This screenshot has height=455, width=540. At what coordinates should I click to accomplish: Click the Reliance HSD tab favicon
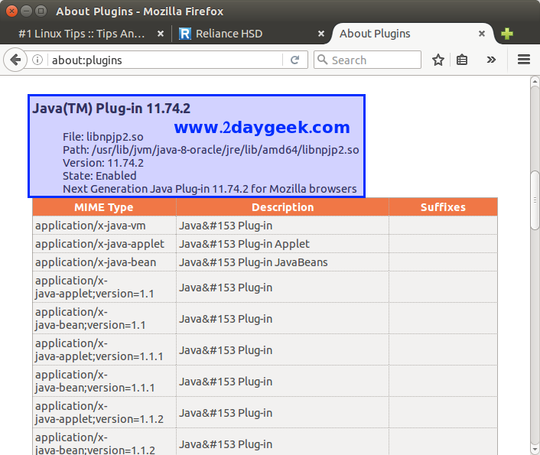tap(185, 34)
